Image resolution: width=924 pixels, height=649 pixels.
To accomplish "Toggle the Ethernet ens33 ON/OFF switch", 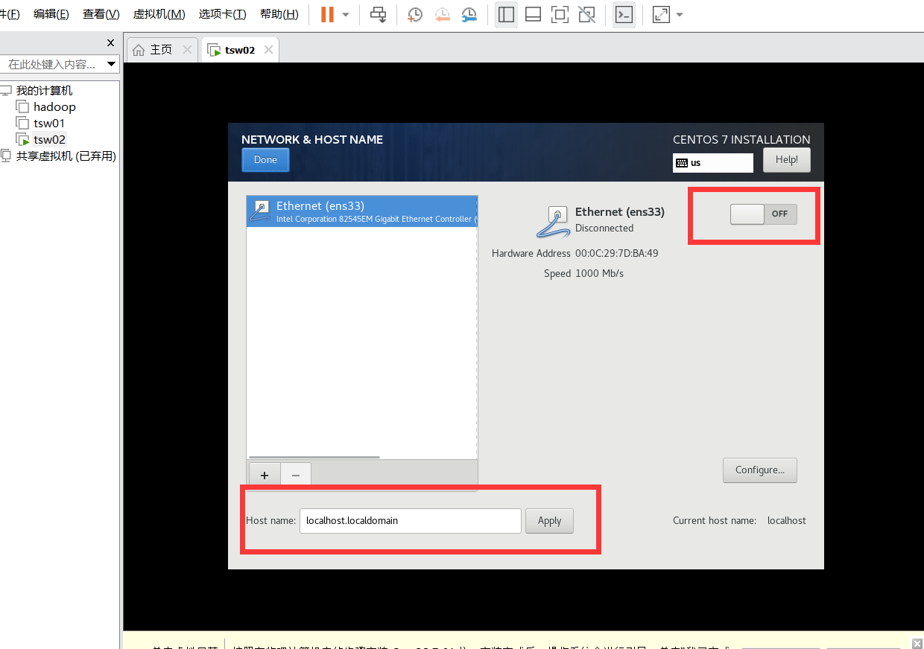I will click(764, 214).
